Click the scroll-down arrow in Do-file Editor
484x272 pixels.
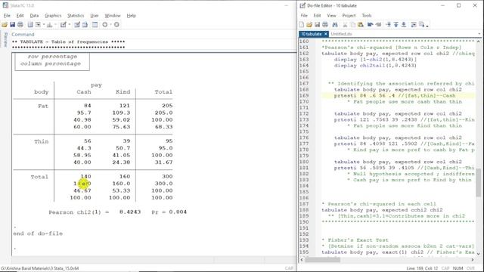[x=479, y=254]
